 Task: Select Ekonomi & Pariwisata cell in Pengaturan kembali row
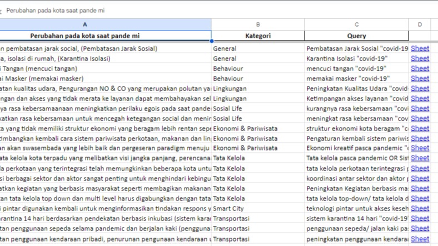pyautogui.click(x=258, y=139)
